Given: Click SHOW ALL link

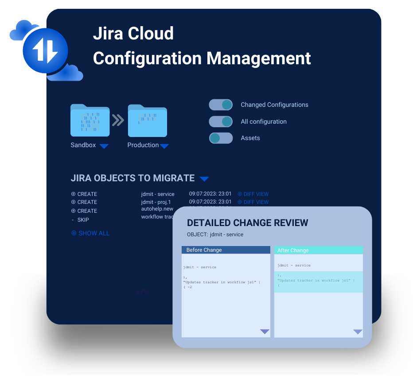Looking at the screenshot, I should point(94,233).
